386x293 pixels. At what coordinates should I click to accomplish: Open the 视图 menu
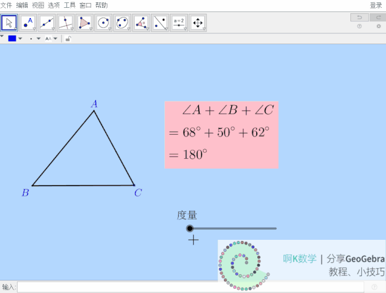click(38, 5)
